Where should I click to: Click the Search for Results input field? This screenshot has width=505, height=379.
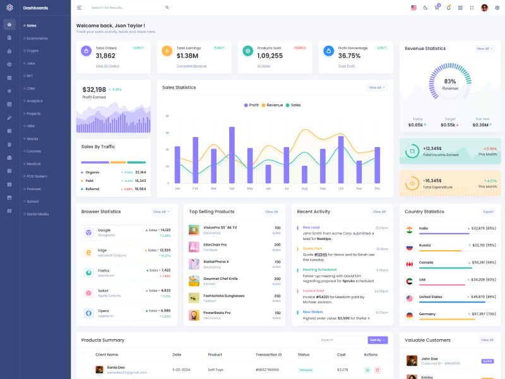126,8
